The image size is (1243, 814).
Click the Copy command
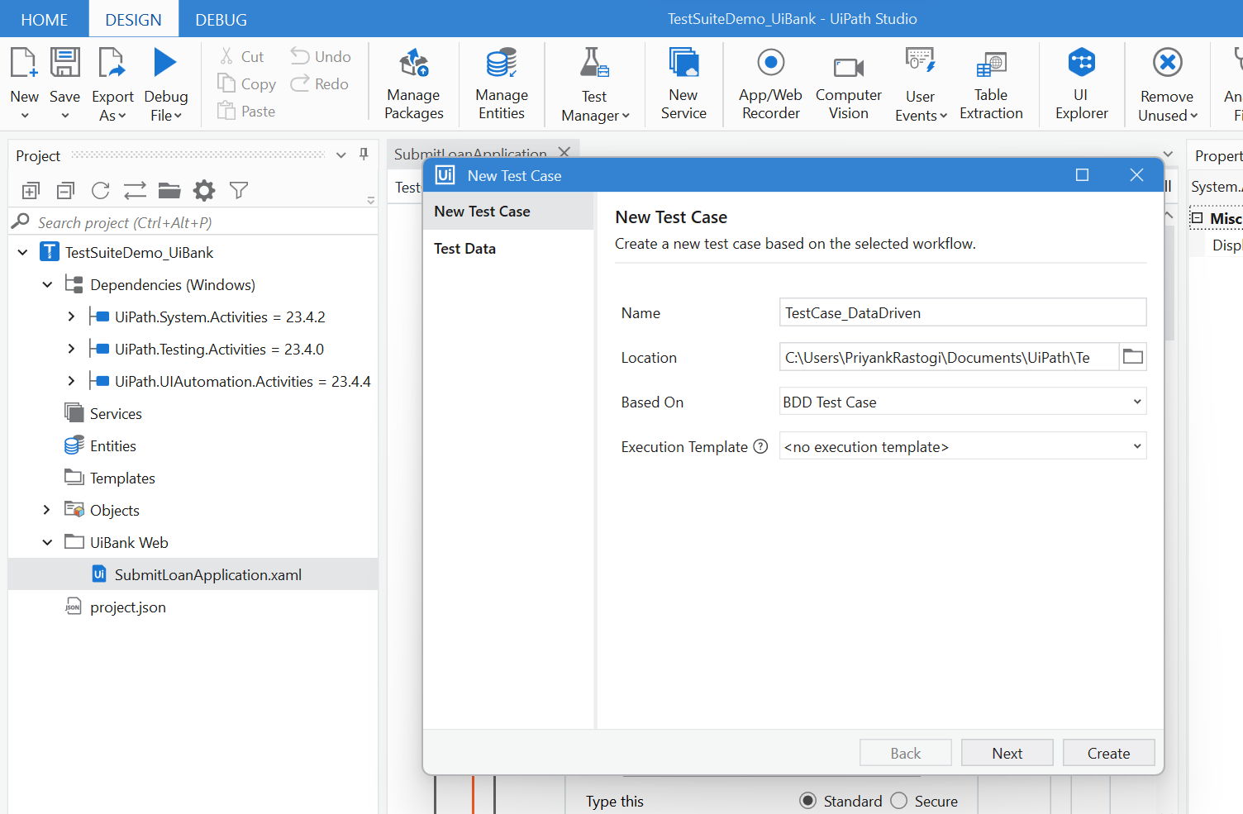(246, 83)
